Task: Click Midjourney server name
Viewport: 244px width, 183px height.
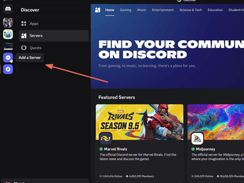Action: tap(205, 149)
